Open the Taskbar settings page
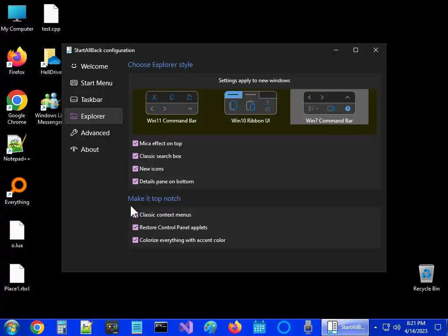Screen dimensions: 448x336 94,99
